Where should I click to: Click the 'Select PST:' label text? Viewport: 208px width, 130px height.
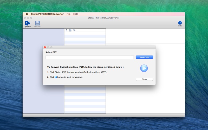[x=51, y=52]
